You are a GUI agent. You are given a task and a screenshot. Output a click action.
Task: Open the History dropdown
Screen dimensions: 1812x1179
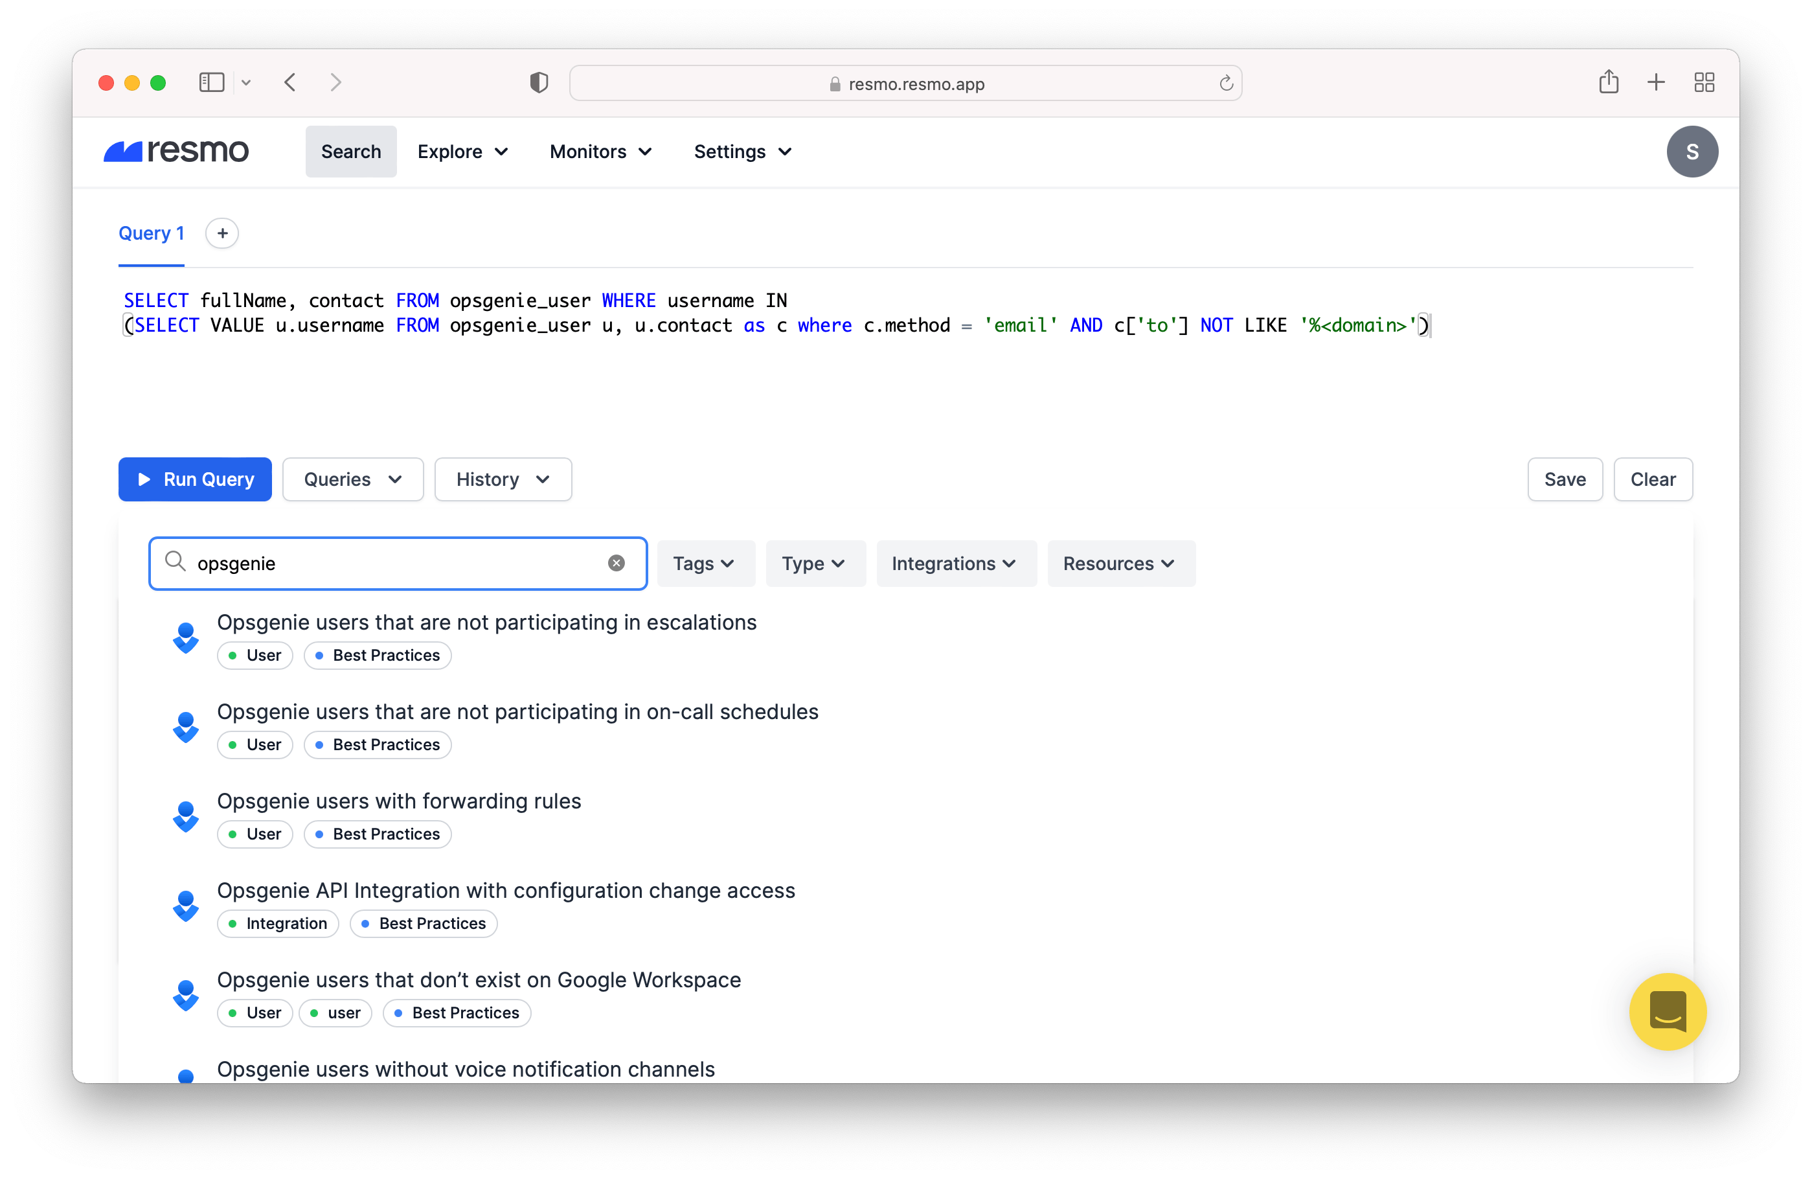point(503,479)
